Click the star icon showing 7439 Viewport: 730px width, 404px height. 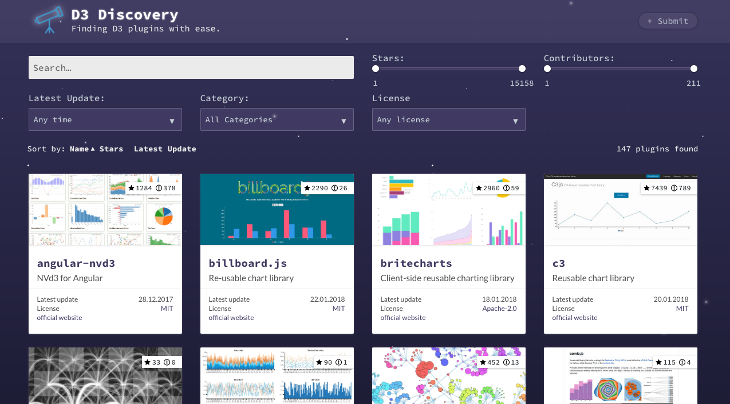coord(647,188)
